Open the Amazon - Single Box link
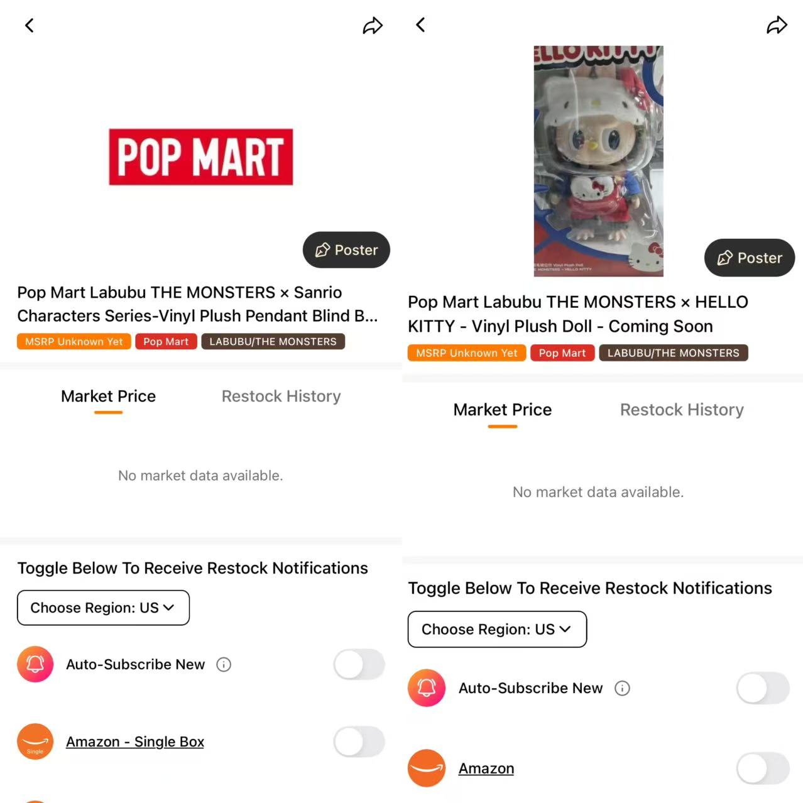The image size is (803, 803). pos(135,742)
